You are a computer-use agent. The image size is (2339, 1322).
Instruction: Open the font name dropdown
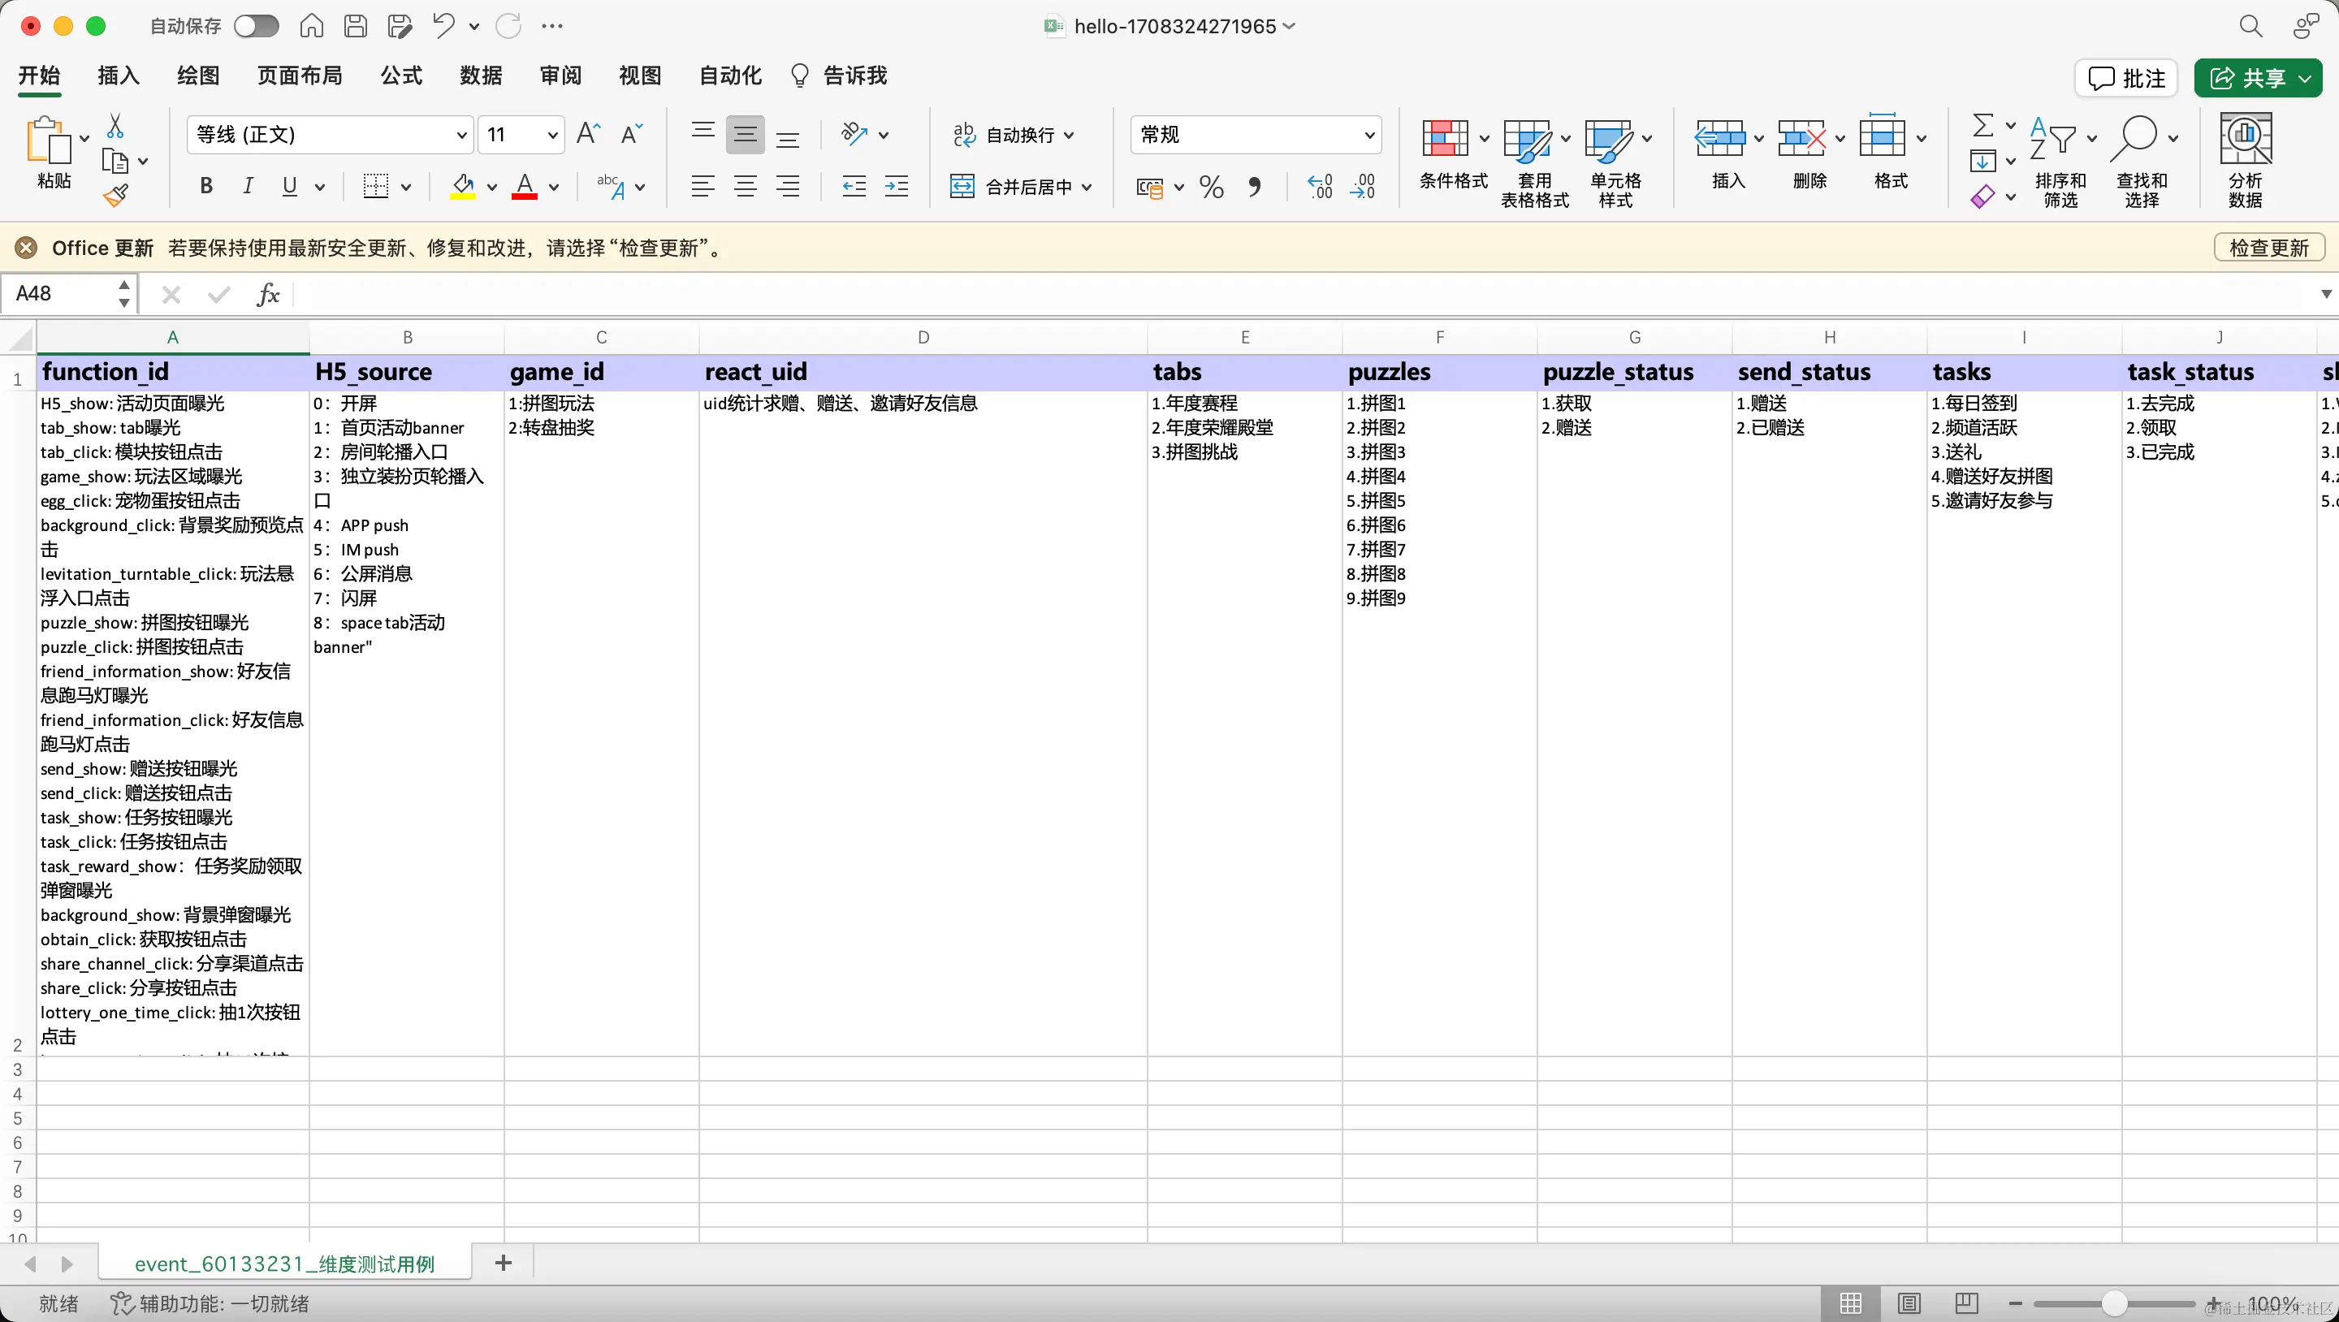point(461,136)
